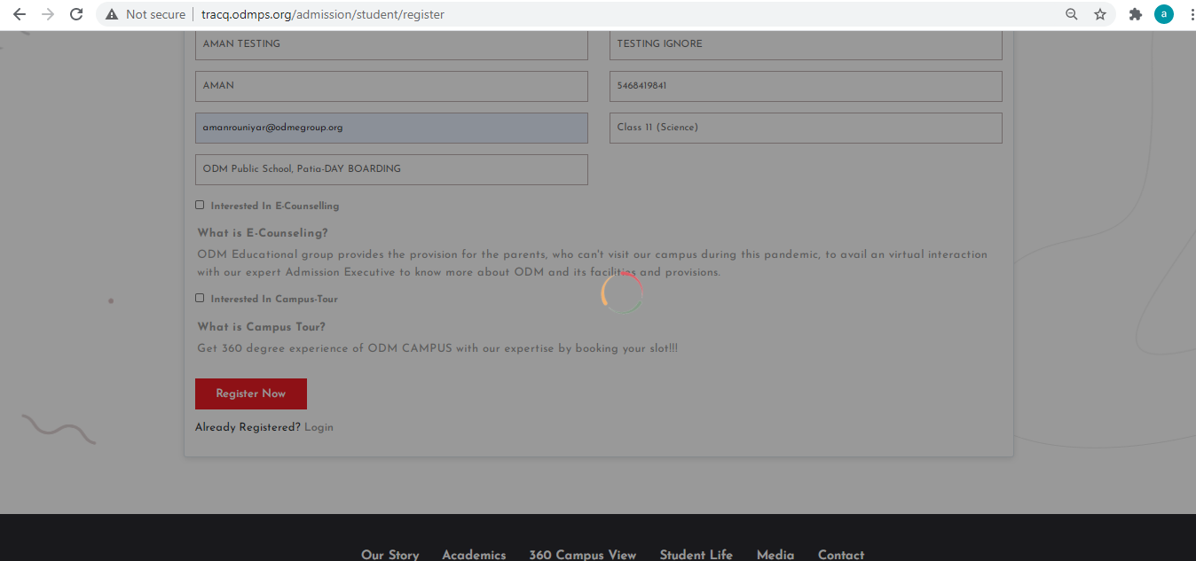Screen dimensions: 1196x561
Task: Open 360 Campus View footer link
Action: 582,554
